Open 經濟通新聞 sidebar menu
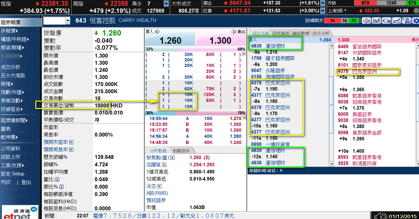Viewport: 419px width, 219px height. tap(14, 120)
